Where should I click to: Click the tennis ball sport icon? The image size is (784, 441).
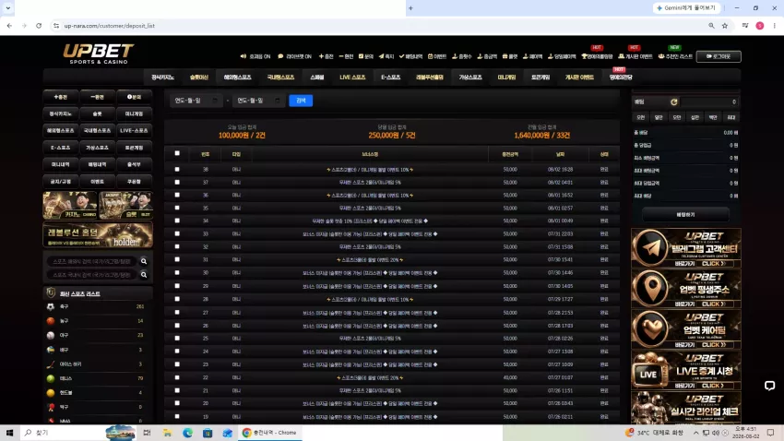[51, 378]
